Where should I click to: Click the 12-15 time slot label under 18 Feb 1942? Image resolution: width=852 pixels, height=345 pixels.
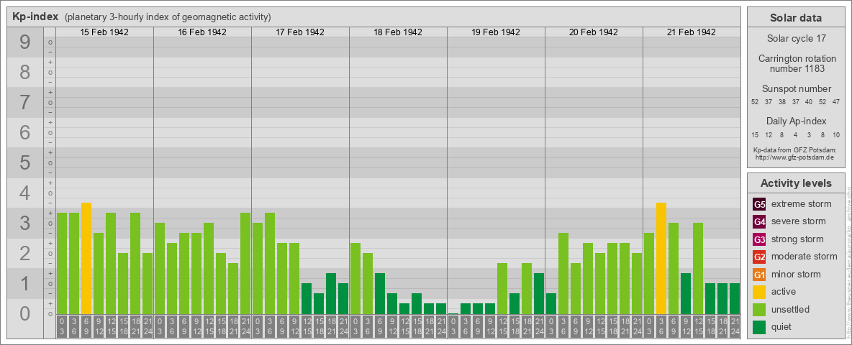[x=404, y=326]
